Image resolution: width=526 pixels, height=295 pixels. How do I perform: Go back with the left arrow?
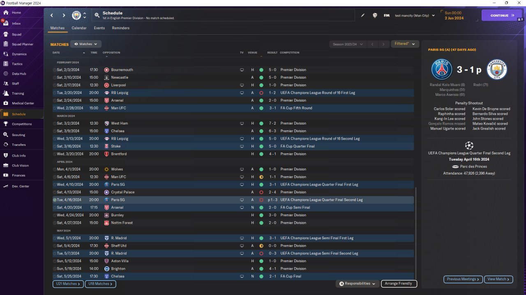click(52, 16)
